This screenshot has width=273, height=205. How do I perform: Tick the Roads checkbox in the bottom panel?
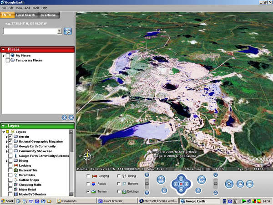88,184
